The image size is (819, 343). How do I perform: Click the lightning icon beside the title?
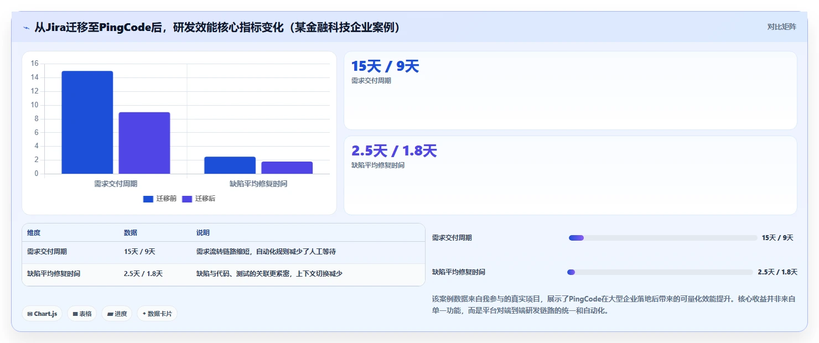pyautogui.click(x=26, y=28)
